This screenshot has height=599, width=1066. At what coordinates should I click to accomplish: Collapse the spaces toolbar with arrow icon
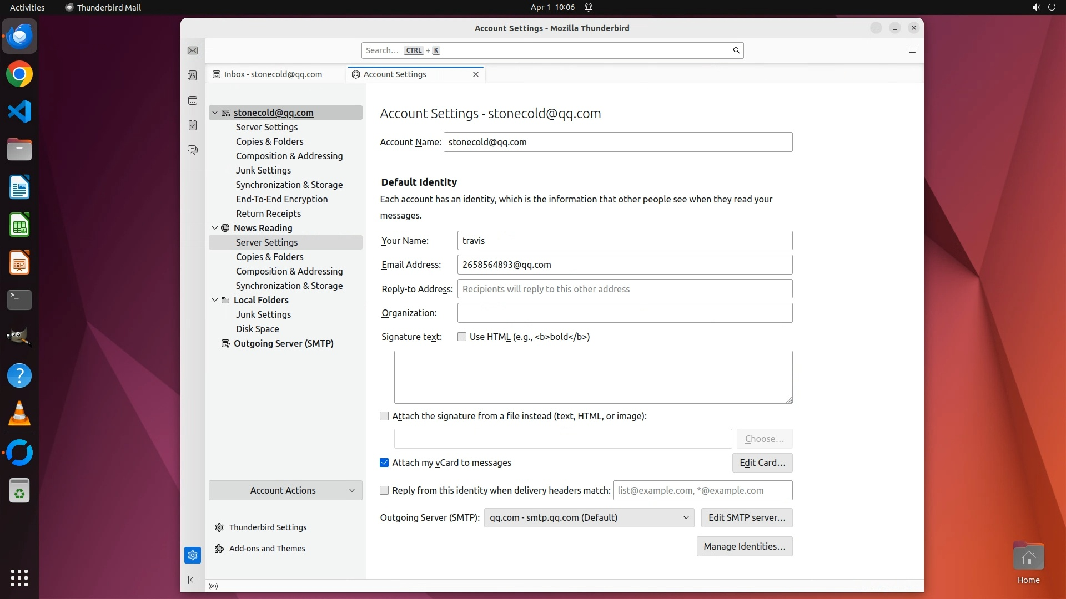pos(193,580)
